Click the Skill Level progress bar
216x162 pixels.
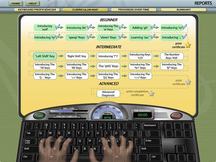click(69, 111)
